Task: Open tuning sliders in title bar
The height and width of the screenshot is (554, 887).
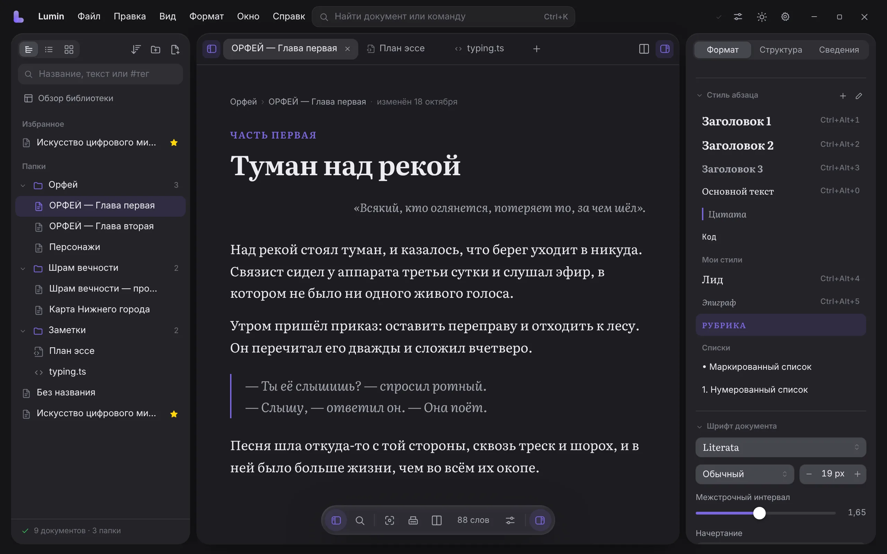Action: (738, 17)
